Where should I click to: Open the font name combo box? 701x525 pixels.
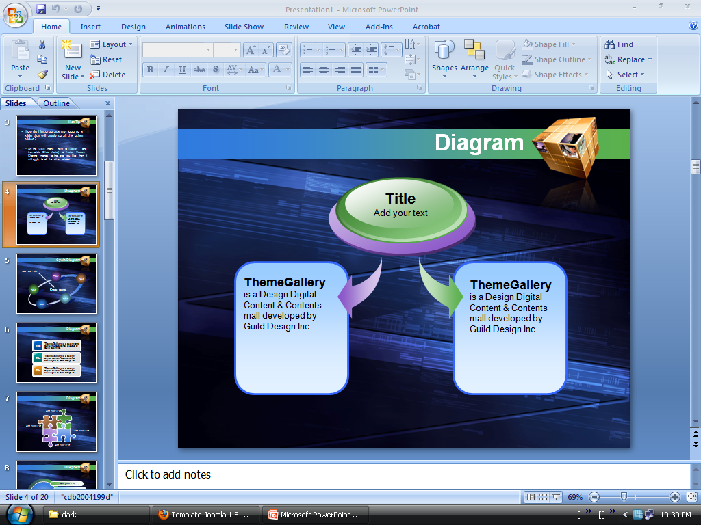[177, 50]
